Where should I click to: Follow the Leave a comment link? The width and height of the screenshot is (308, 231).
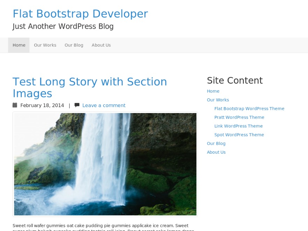(x=104, y=105)
